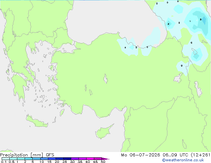Click the 45–50 mm legend color
Screen dimensions: 211x163
[98, 159]
